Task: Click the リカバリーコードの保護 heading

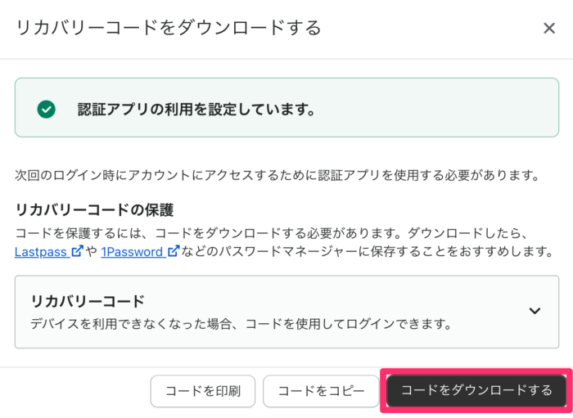Action: [94, 210]
